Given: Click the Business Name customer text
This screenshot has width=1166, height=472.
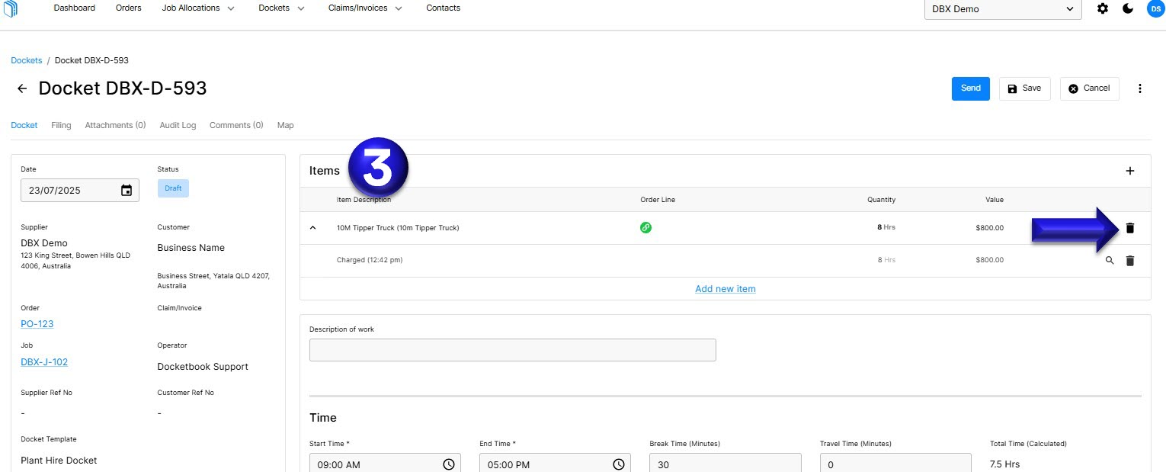Looking at the screenshot, I should point(191,248).
